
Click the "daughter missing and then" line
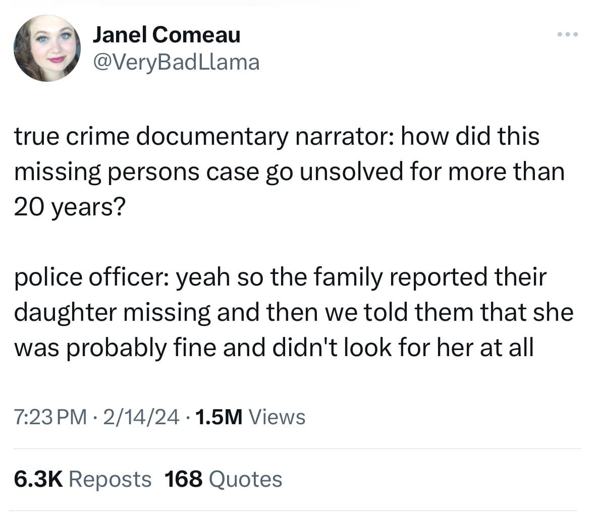(293, 312)
